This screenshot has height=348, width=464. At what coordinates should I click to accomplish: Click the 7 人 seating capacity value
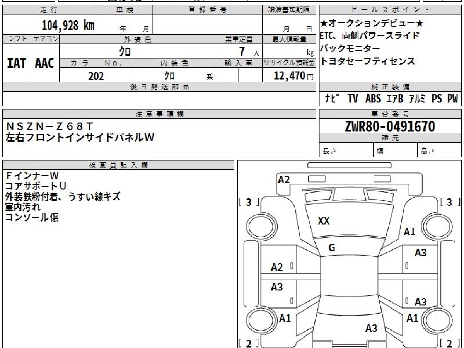pyautogui.click(x=249, y=51)
